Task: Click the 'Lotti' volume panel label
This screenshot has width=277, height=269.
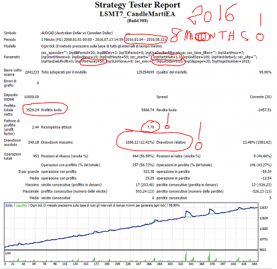Action: [8, 253]
